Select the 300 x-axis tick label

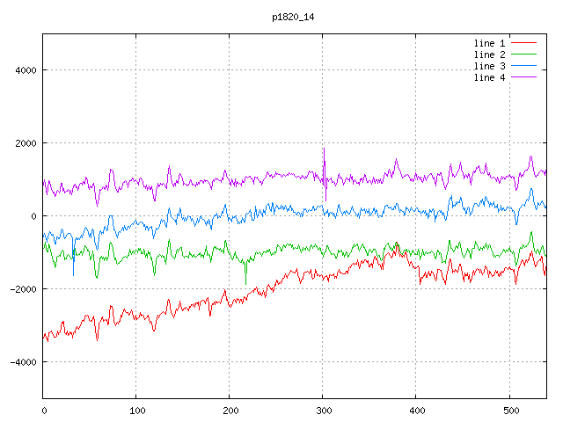click(x=323, y=410)
